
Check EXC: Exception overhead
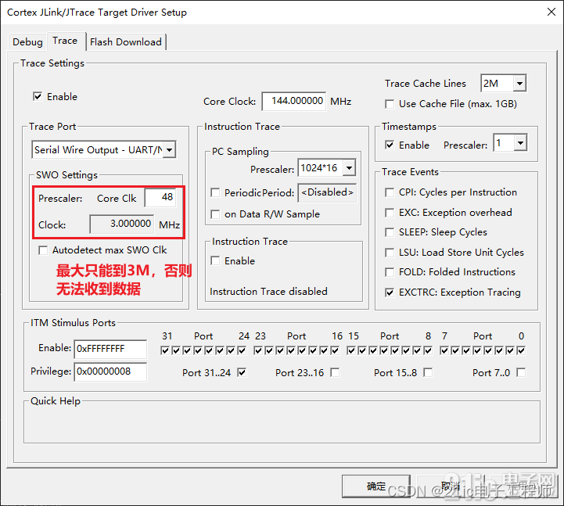[390, 213]
